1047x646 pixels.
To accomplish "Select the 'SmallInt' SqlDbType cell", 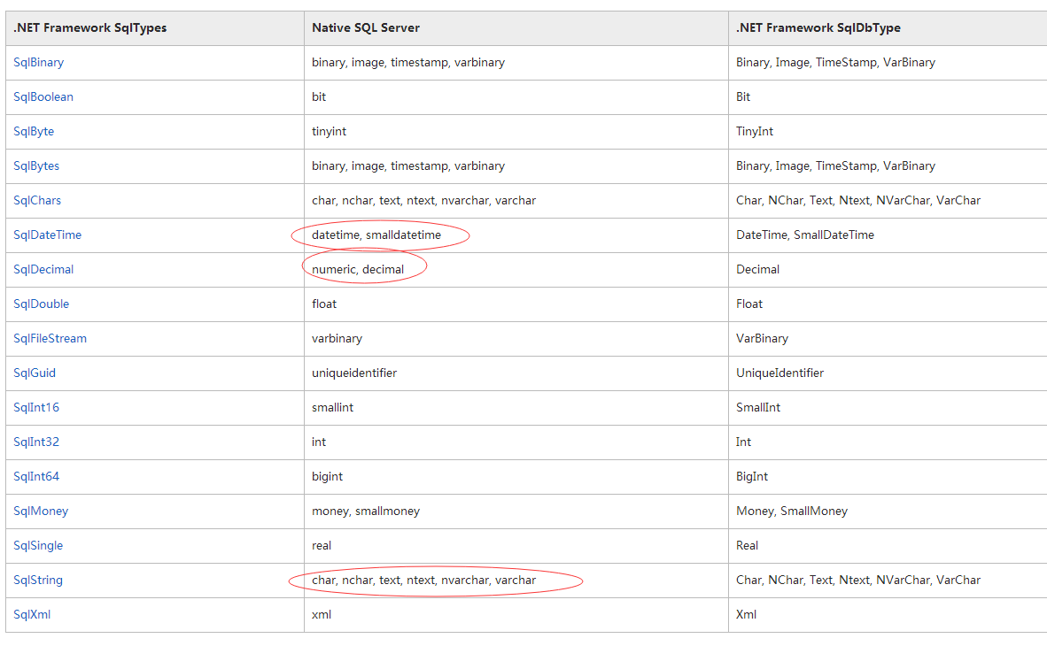I will click(x=758, y=408).
